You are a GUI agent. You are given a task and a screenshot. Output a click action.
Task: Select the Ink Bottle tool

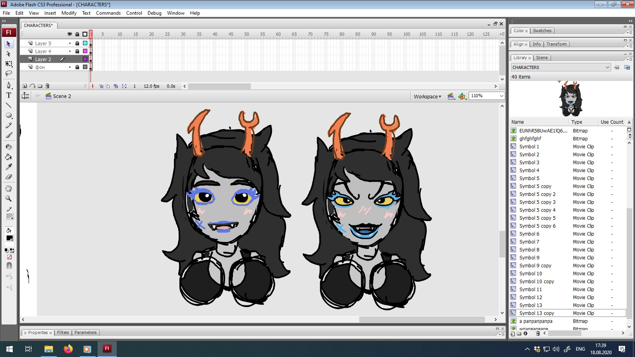9,147
